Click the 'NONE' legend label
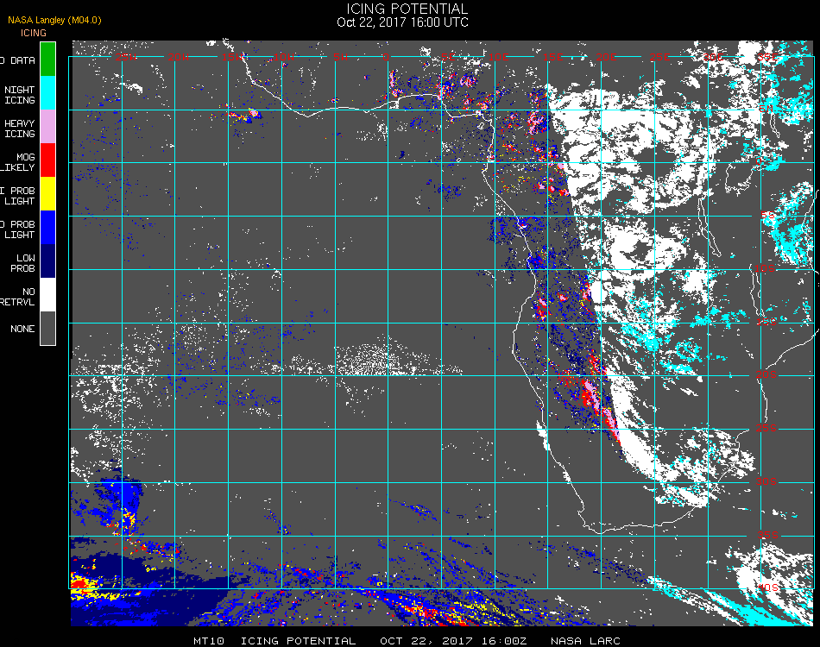This screenshot has width=820, height=647. 22,329
